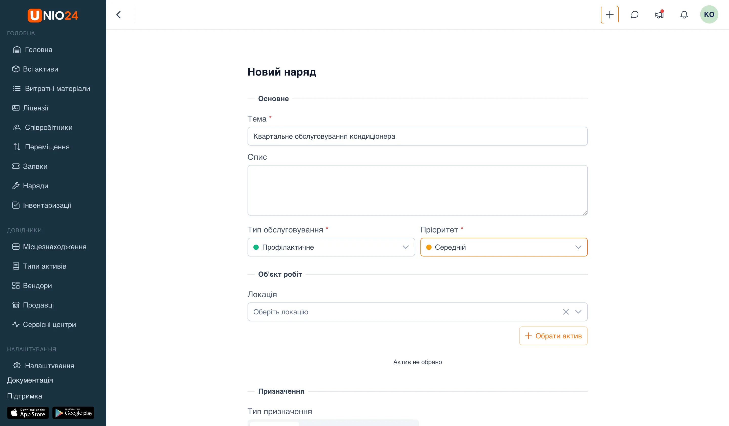Screen dimensions: 729x426
Task: Open the KO user avatar
Action: pos(709,14)
